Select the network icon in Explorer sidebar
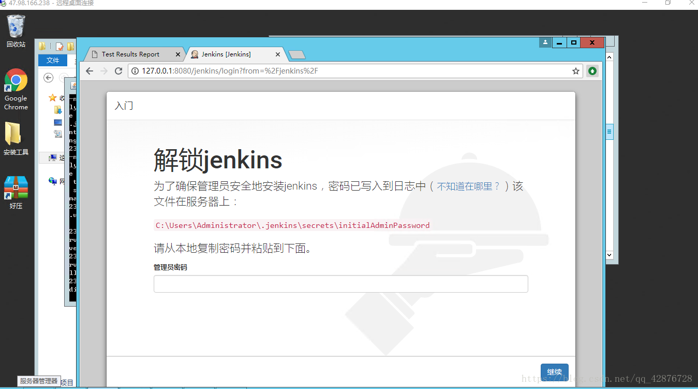 [52, 181]
